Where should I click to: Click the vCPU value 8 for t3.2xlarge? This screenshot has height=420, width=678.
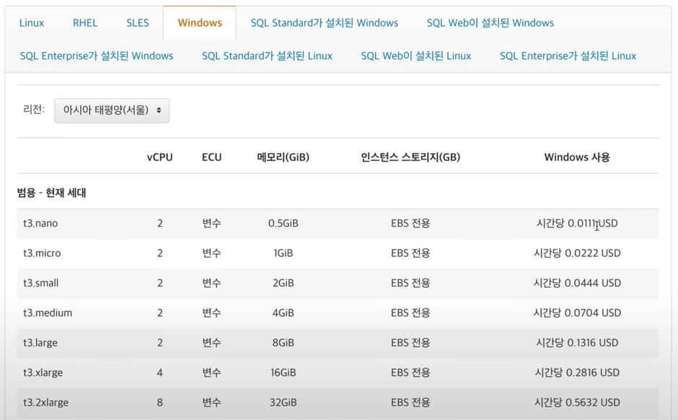coord(159,402)
